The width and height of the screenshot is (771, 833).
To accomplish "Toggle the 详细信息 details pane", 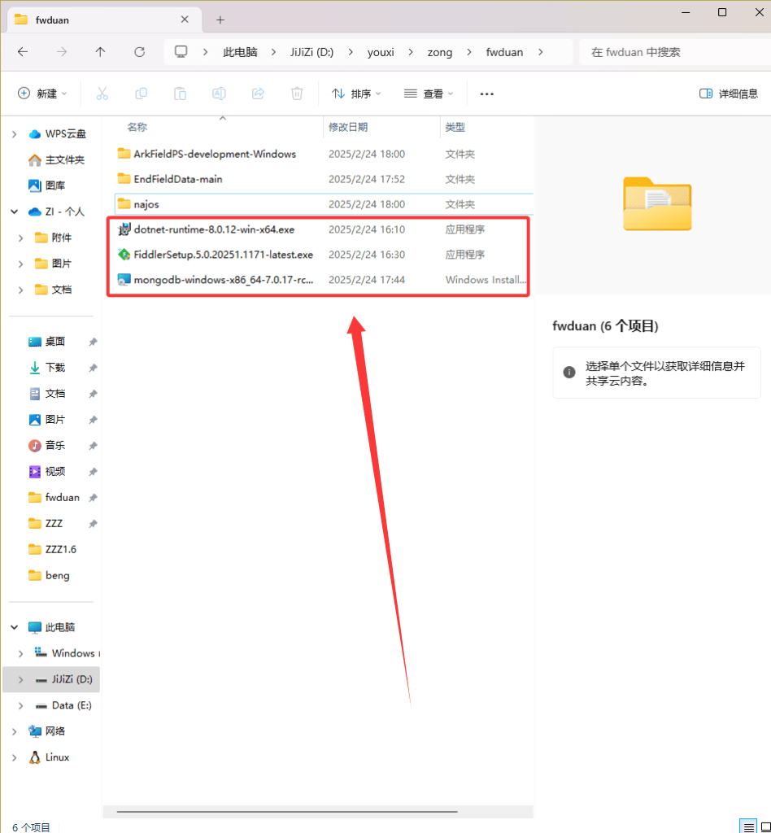I will point(728,94).
